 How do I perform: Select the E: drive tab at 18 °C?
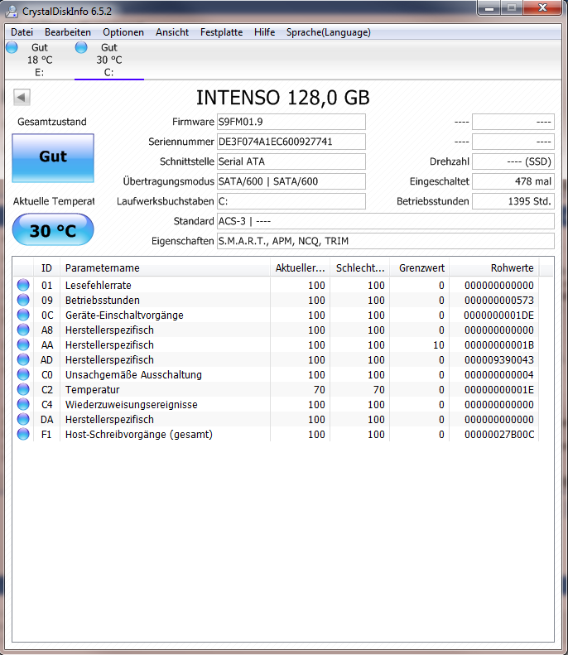(x=40, y=60)
